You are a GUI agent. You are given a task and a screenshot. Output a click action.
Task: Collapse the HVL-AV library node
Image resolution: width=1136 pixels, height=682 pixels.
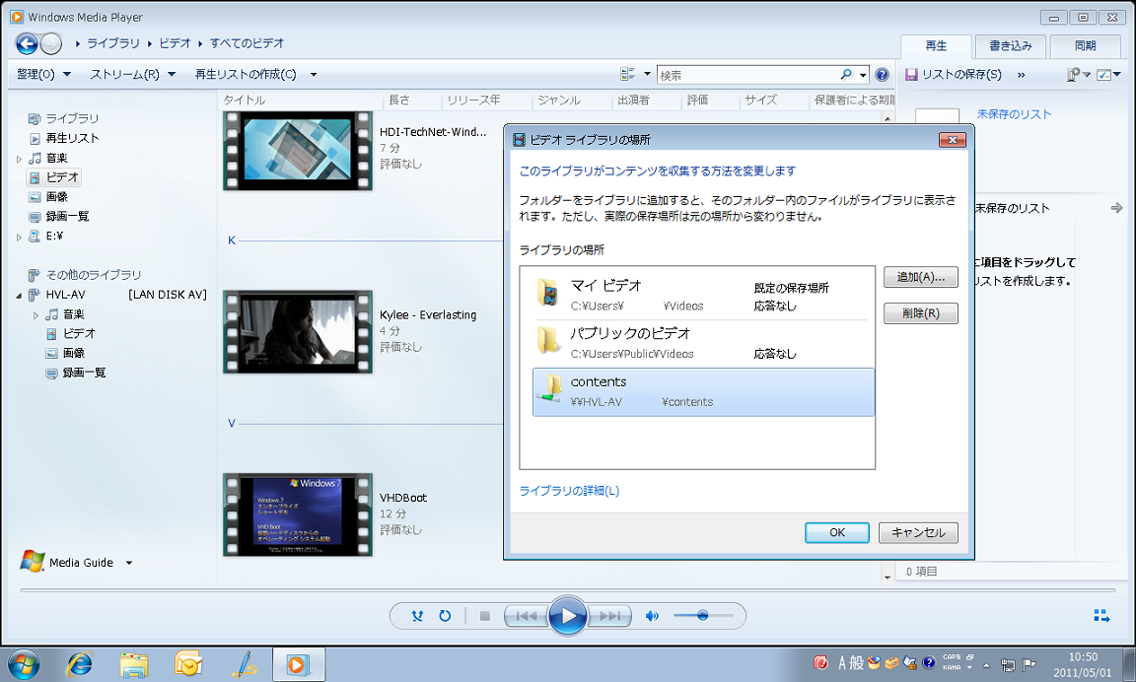pyautogui.click(x=19, y=296)
